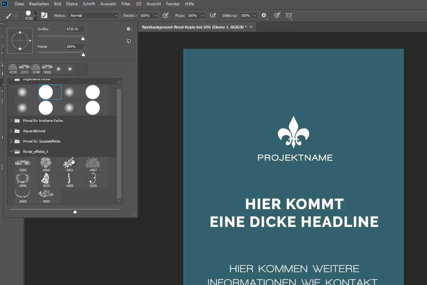Open the brush settings panel toggle
The image size is (427, 285).
click(x=44, y=15)
